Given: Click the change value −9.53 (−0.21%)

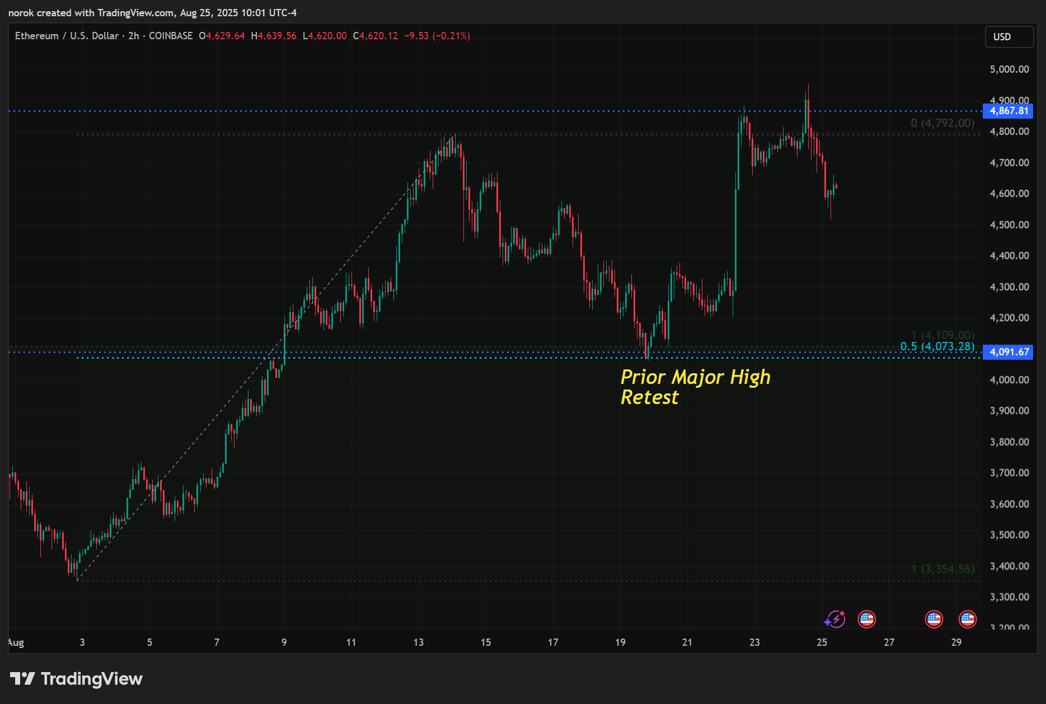Looking at the screenshot, I should (437, 36).
